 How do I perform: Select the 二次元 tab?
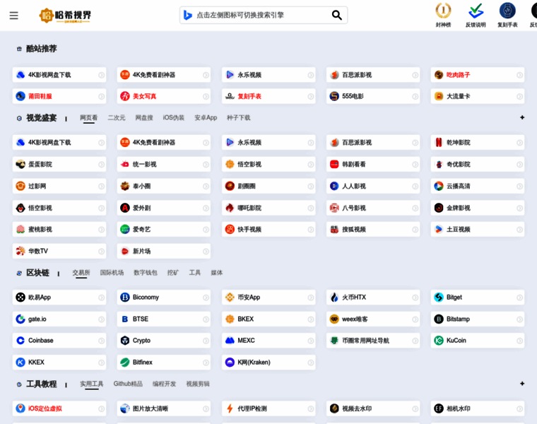(x=117, y=118)
